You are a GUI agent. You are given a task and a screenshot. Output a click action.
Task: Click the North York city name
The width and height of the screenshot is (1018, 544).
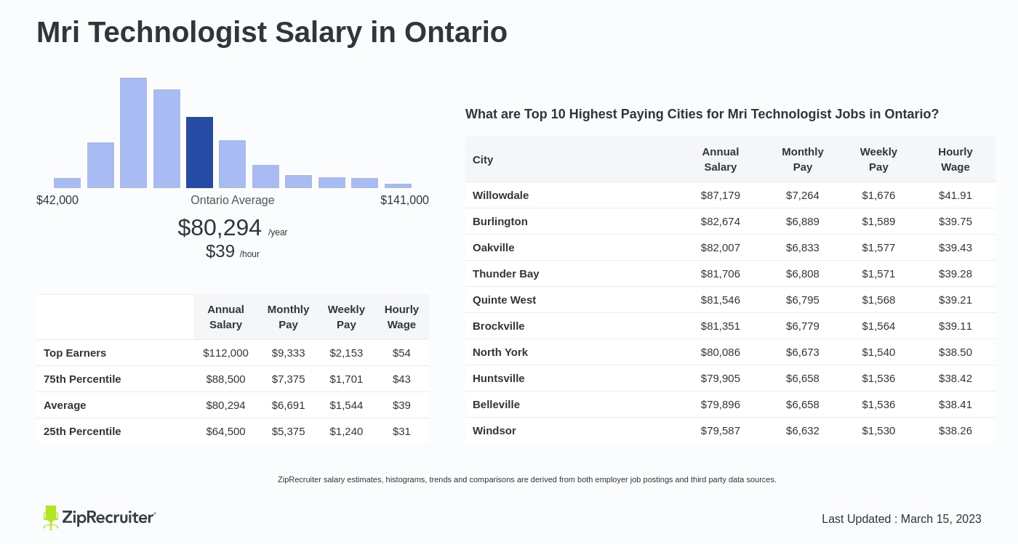click(x=500, y=352)
